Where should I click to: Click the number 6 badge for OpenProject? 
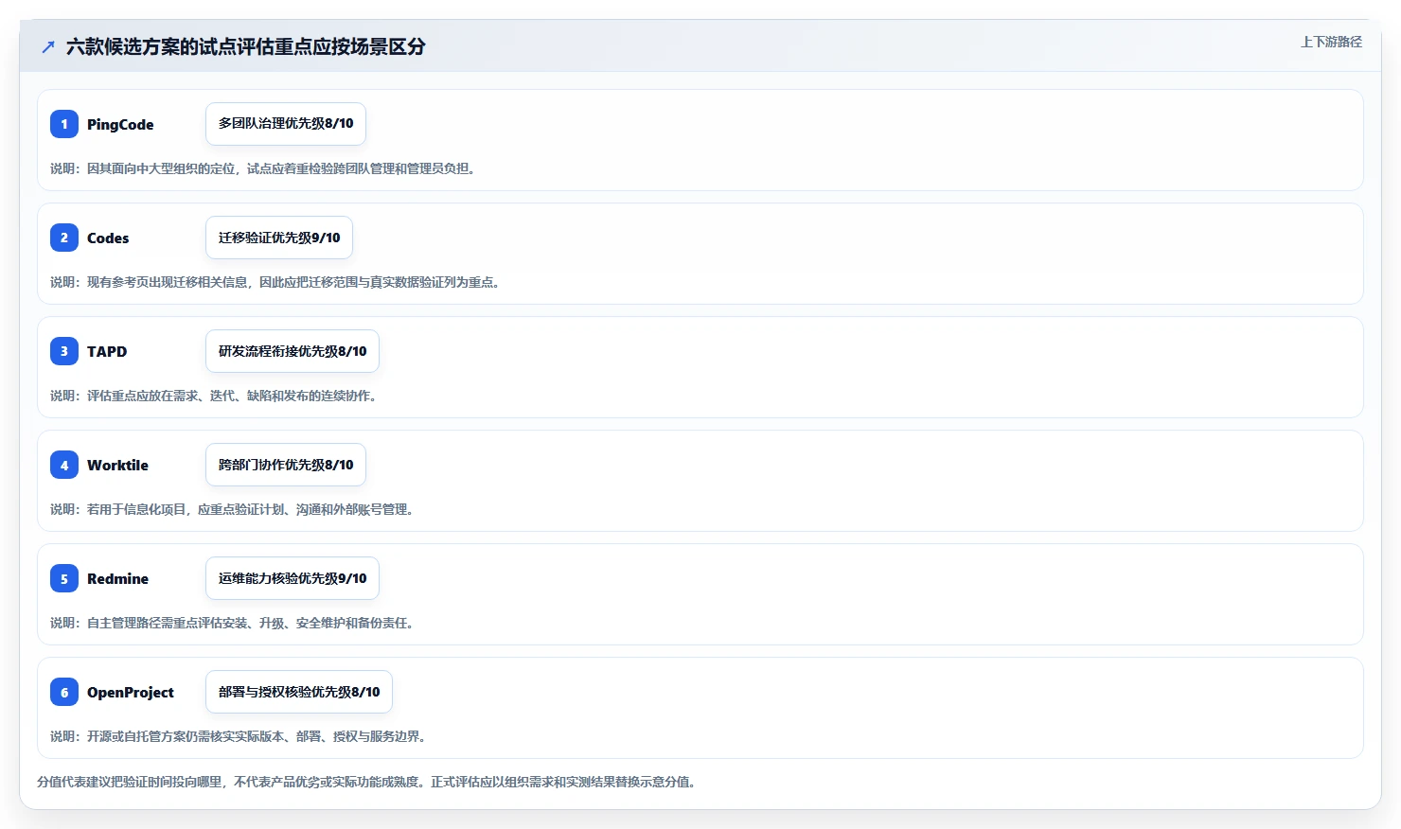64,692
